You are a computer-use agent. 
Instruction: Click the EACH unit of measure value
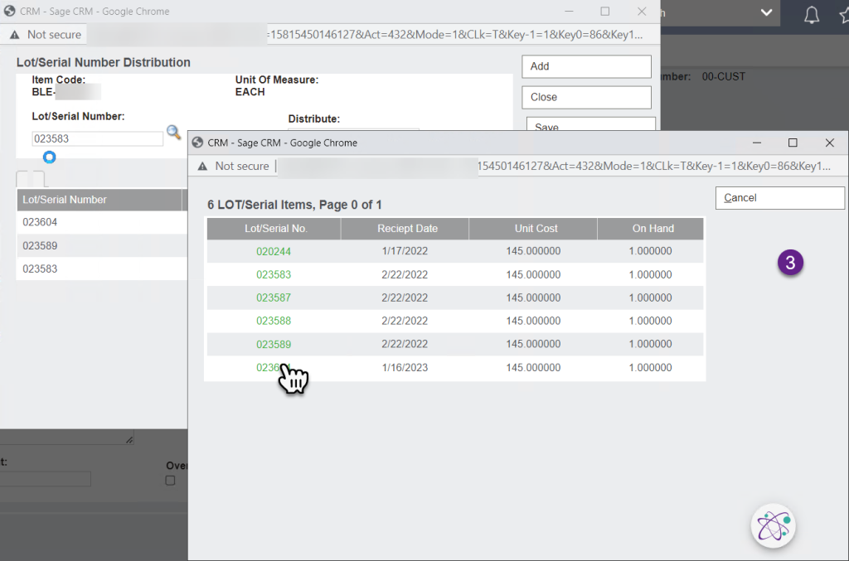point(250,92)
